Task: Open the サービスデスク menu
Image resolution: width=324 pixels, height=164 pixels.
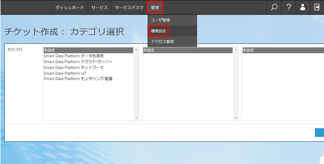Action: click(129, 8)
